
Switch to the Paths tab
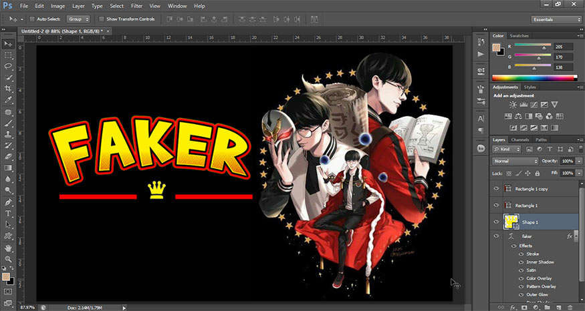click(541, 139)
